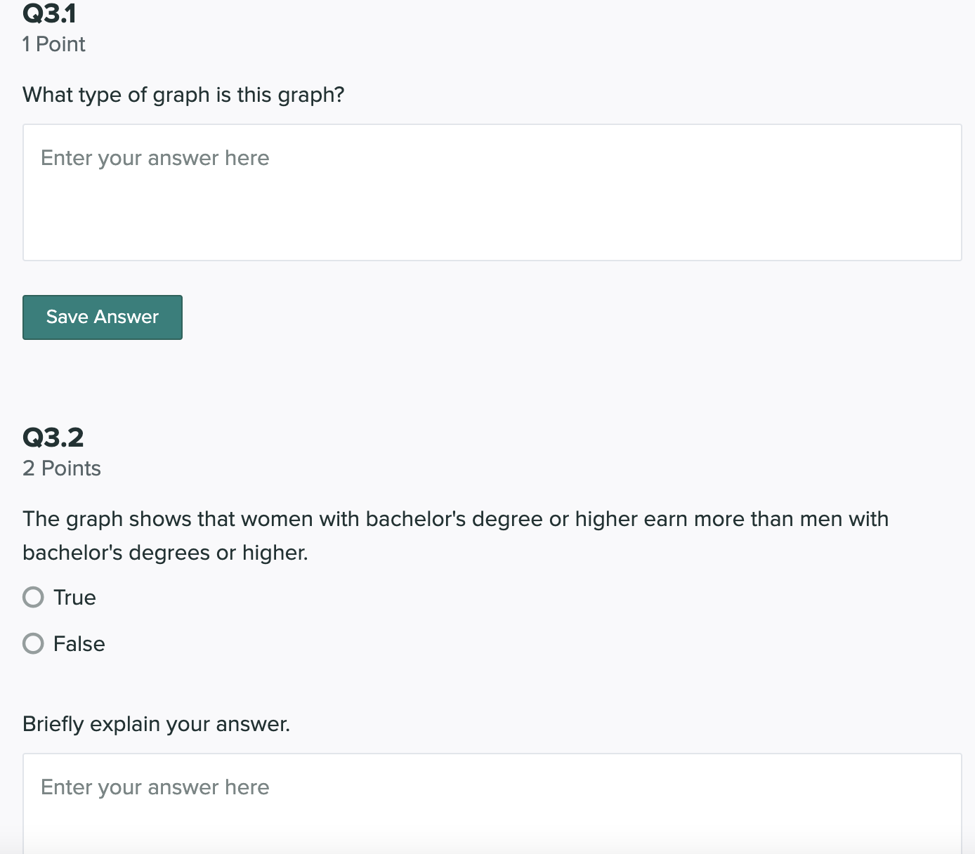Click the True option label text
The height and width of the screenshot is (854, 975).
coord(74,597)
